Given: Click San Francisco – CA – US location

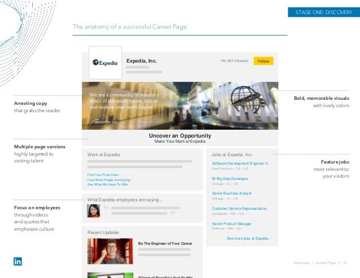Looking at the screenshot, I should [x=230, y=169].
